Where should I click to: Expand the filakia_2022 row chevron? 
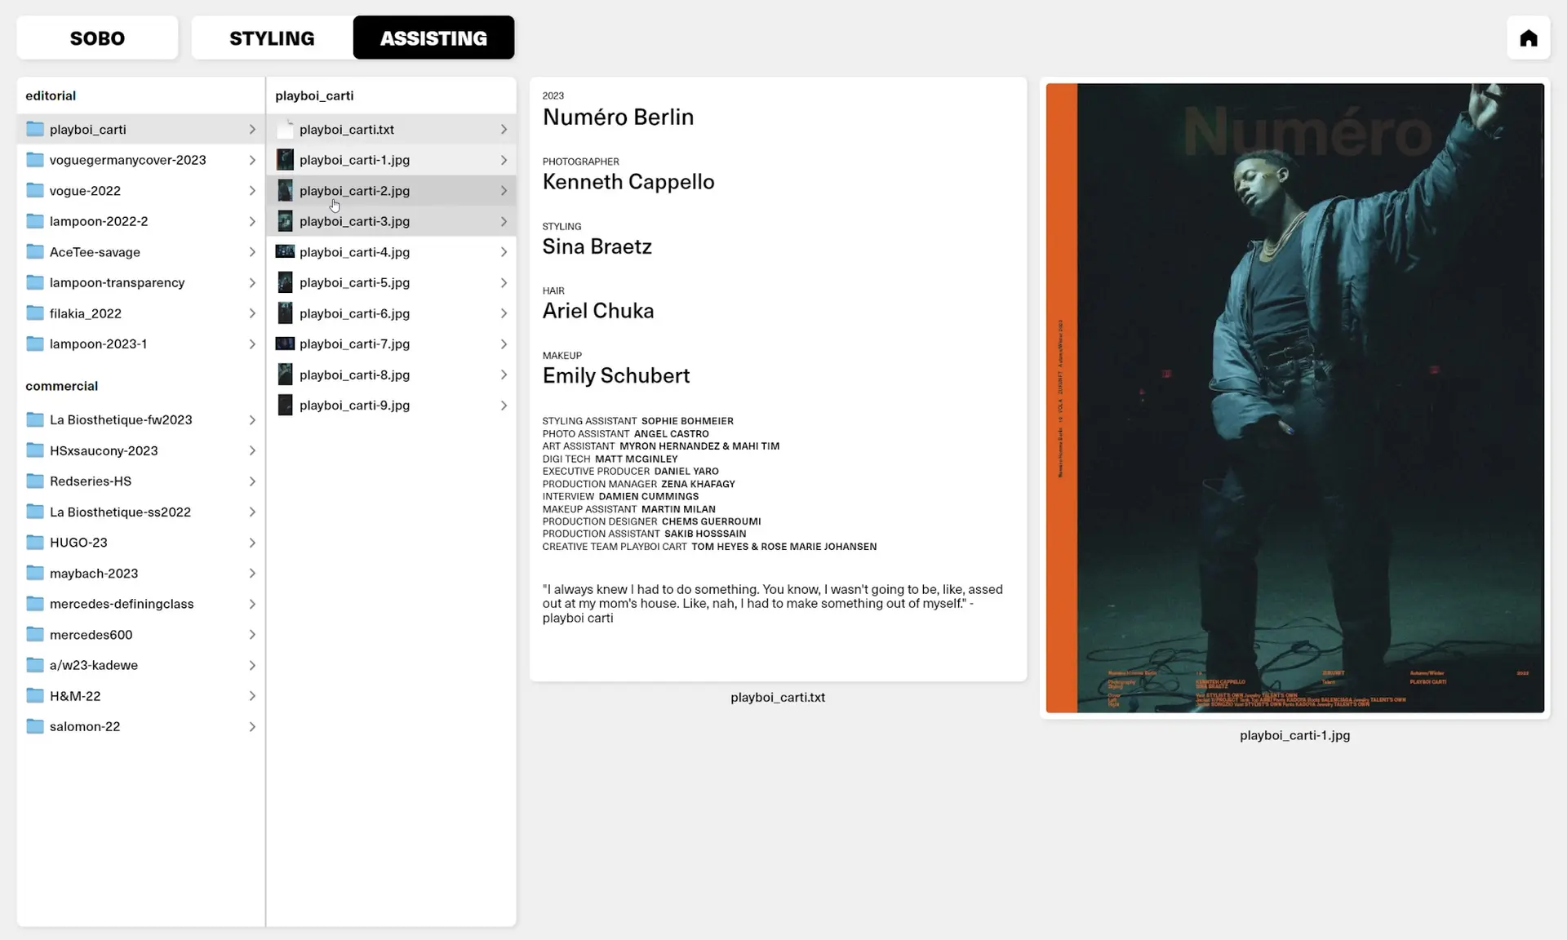[252, 313]
